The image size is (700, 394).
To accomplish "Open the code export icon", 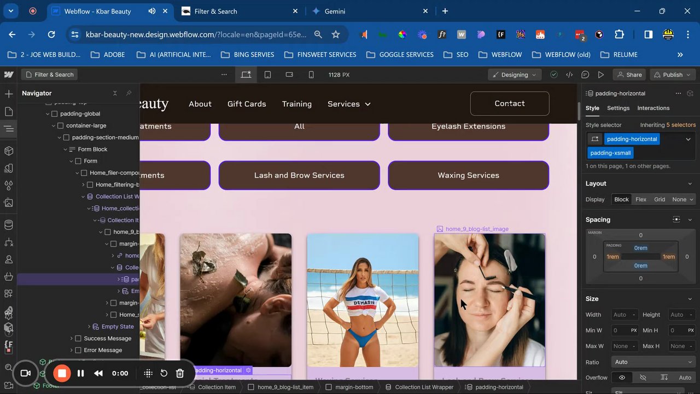I will pos(569,74).
